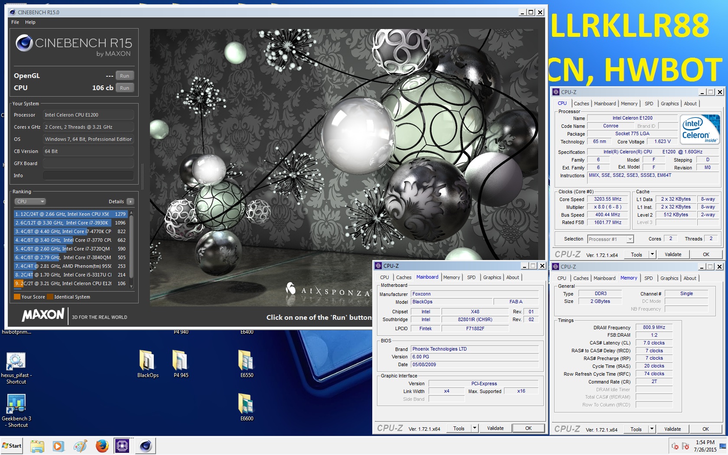Open the Ranking CPU dropdown
The height and width of the screenshot is (455, 728).
point(29,201)
